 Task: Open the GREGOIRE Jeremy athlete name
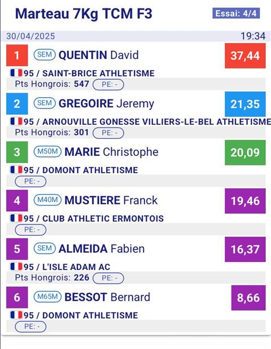point(106,104)
